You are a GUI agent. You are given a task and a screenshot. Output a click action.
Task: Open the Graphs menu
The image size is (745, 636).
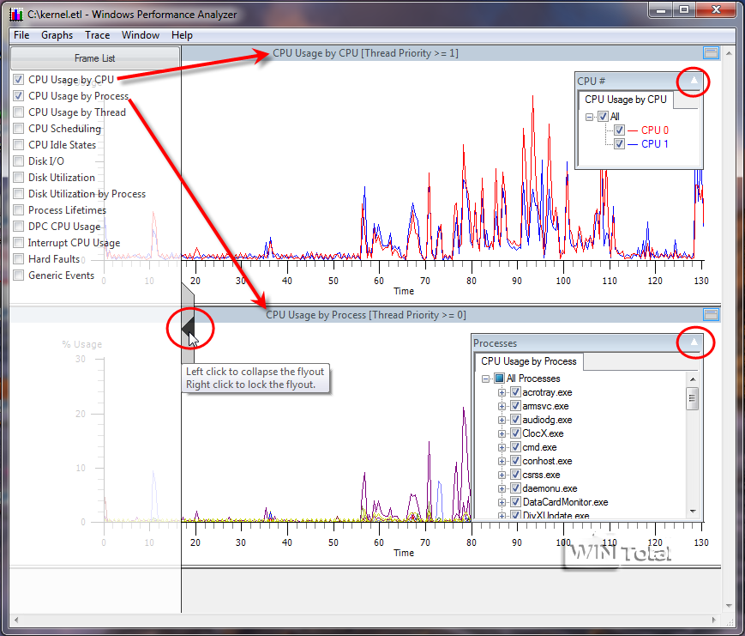tap(57, 35)
